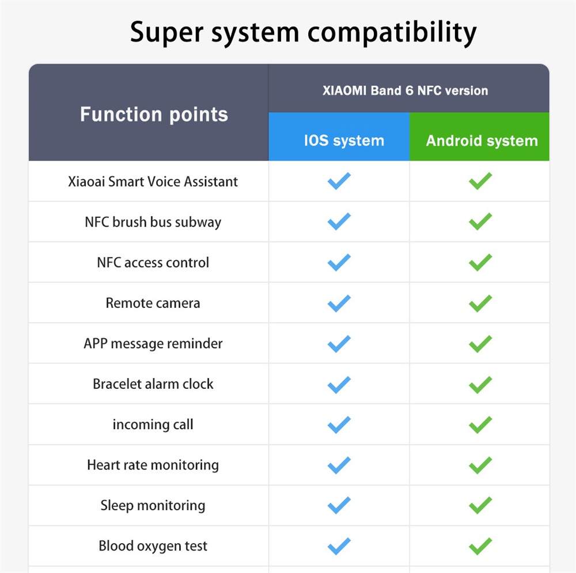
Task: Click the blue iOS checkmark for Xiaoai Smart Voice Assistant
Action: 339,181
